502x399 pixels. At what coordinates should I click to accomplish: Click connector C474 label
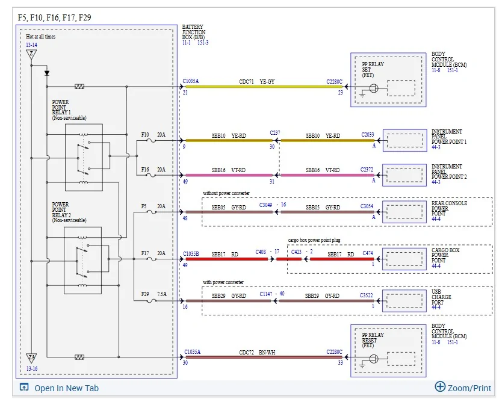tap(368, 253)
